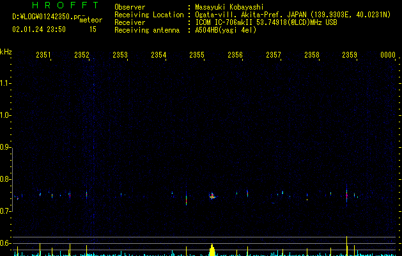Image resolution: width=402 pixels, height=256 pixels.
Task: Click the 2351 time axis marker
Action: pos(43,55)
